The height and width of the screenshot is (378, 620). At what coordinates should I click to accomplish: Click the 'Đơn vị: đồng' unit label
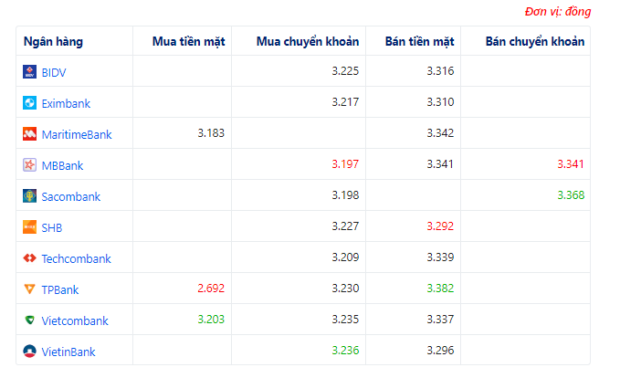(558, 12)
